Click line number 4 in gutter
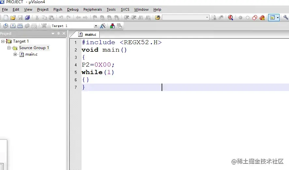Image resolution: width=289 pixels, height=170 pixels. (76, 65)
